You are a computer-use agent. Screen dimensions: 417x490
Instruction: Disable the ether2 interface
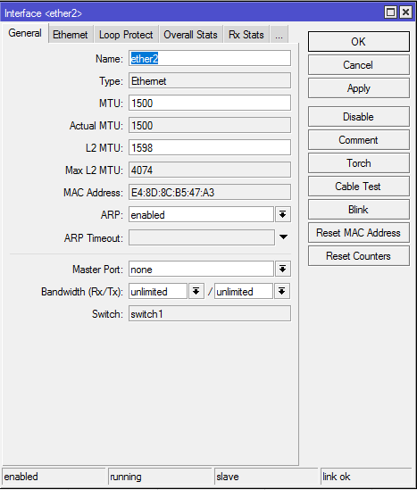(359, 117)
